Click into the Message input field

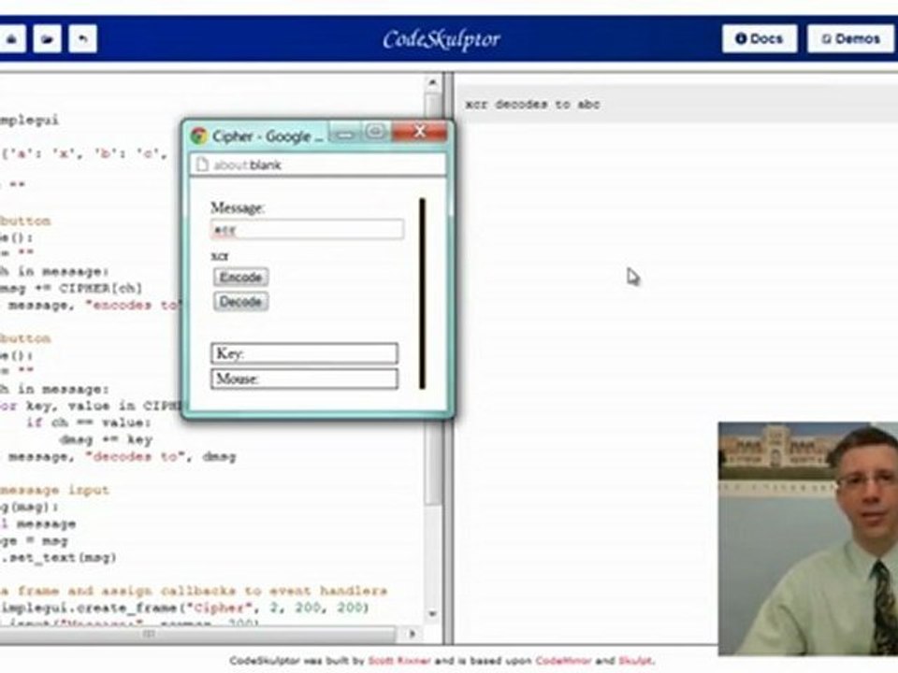point(308,230)
